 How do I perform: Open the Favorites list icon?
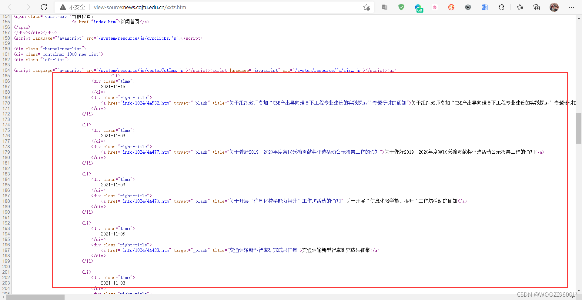pos(520,7)
